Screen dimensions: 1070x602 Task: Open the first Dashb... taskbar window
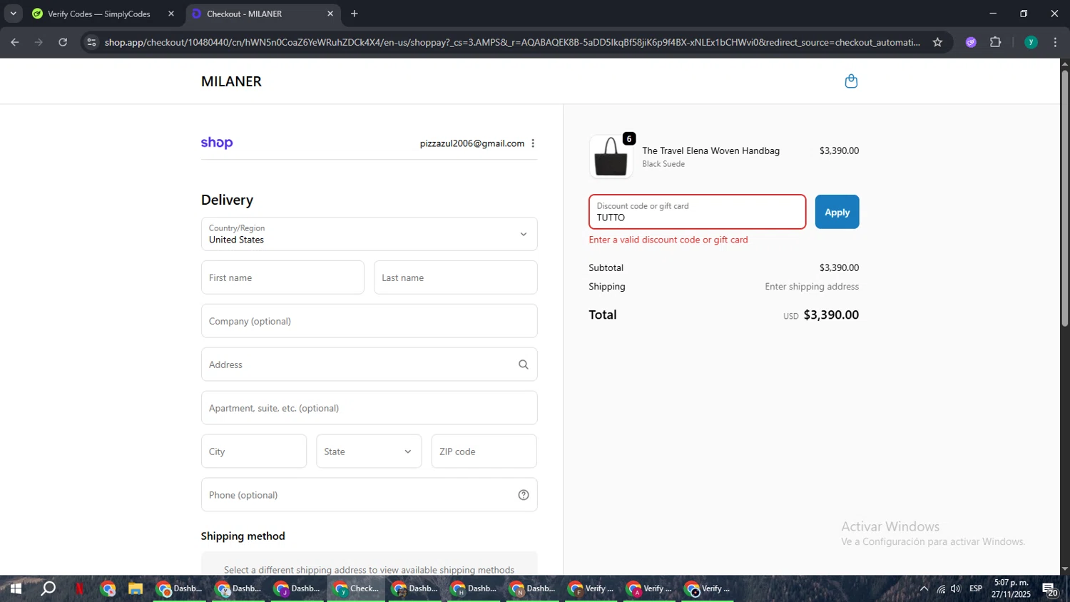tap(180, 588)
